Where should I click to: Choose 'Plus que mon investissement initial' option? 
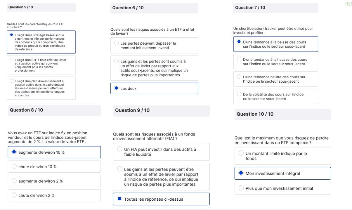point(241,188)
